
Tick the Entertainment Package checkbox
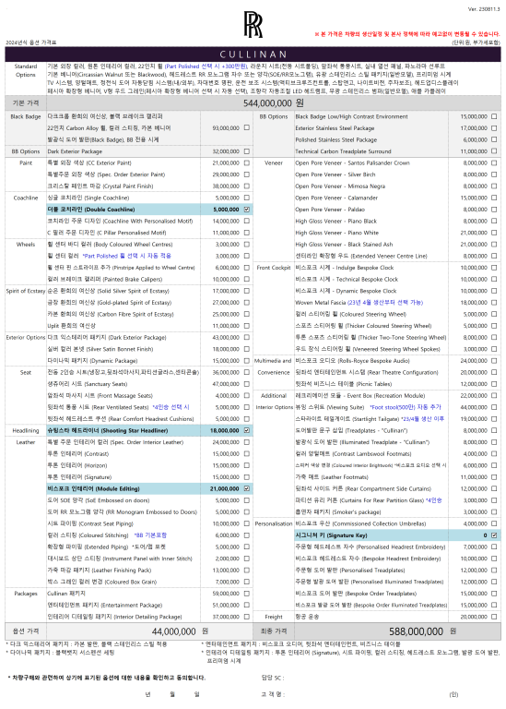pos(246,605)
